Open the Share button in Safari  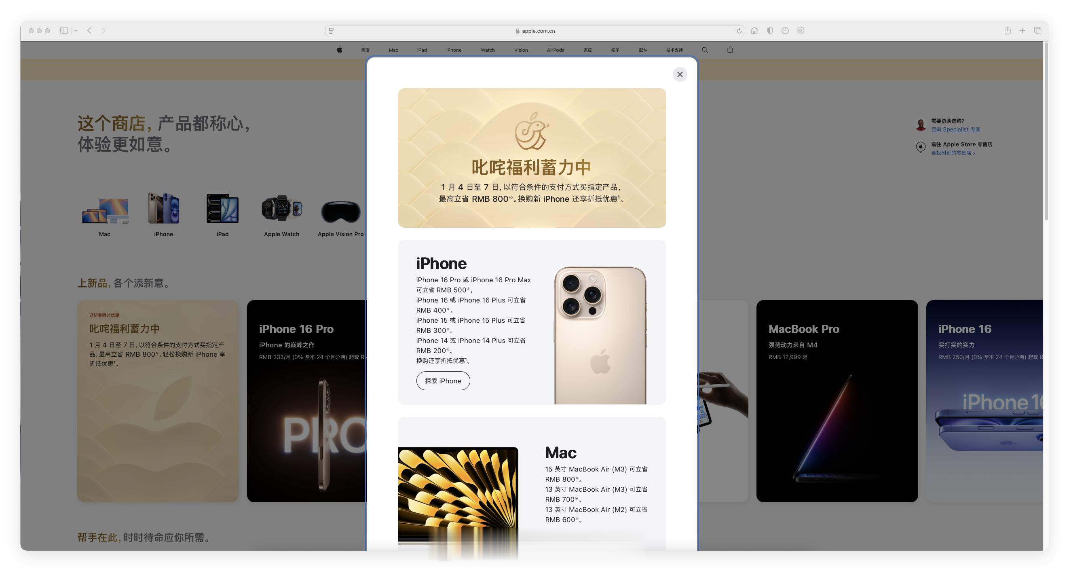[1007, 30]
